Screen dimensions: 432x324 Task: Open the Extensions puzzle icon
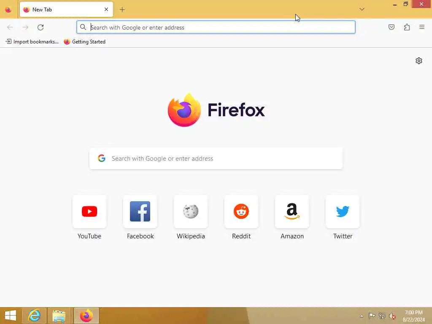click(407, 27)
